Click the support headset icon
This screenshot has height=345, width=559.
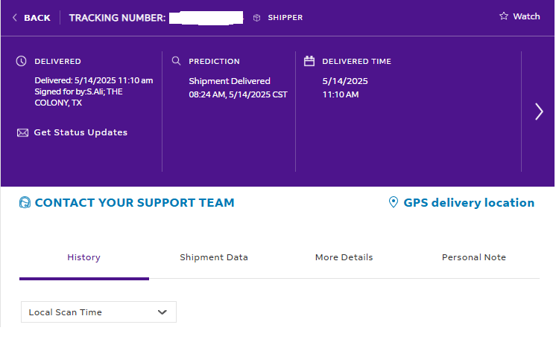click(25, 202)
